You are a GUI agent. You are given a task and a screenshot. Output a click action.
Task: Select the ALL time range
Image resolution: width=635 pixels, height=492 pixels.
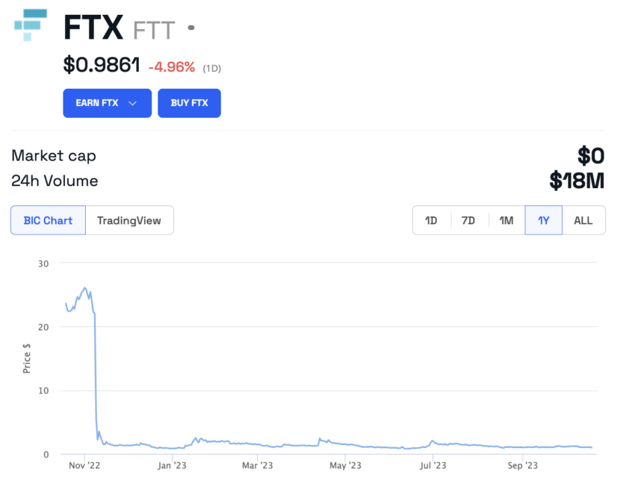583,220
